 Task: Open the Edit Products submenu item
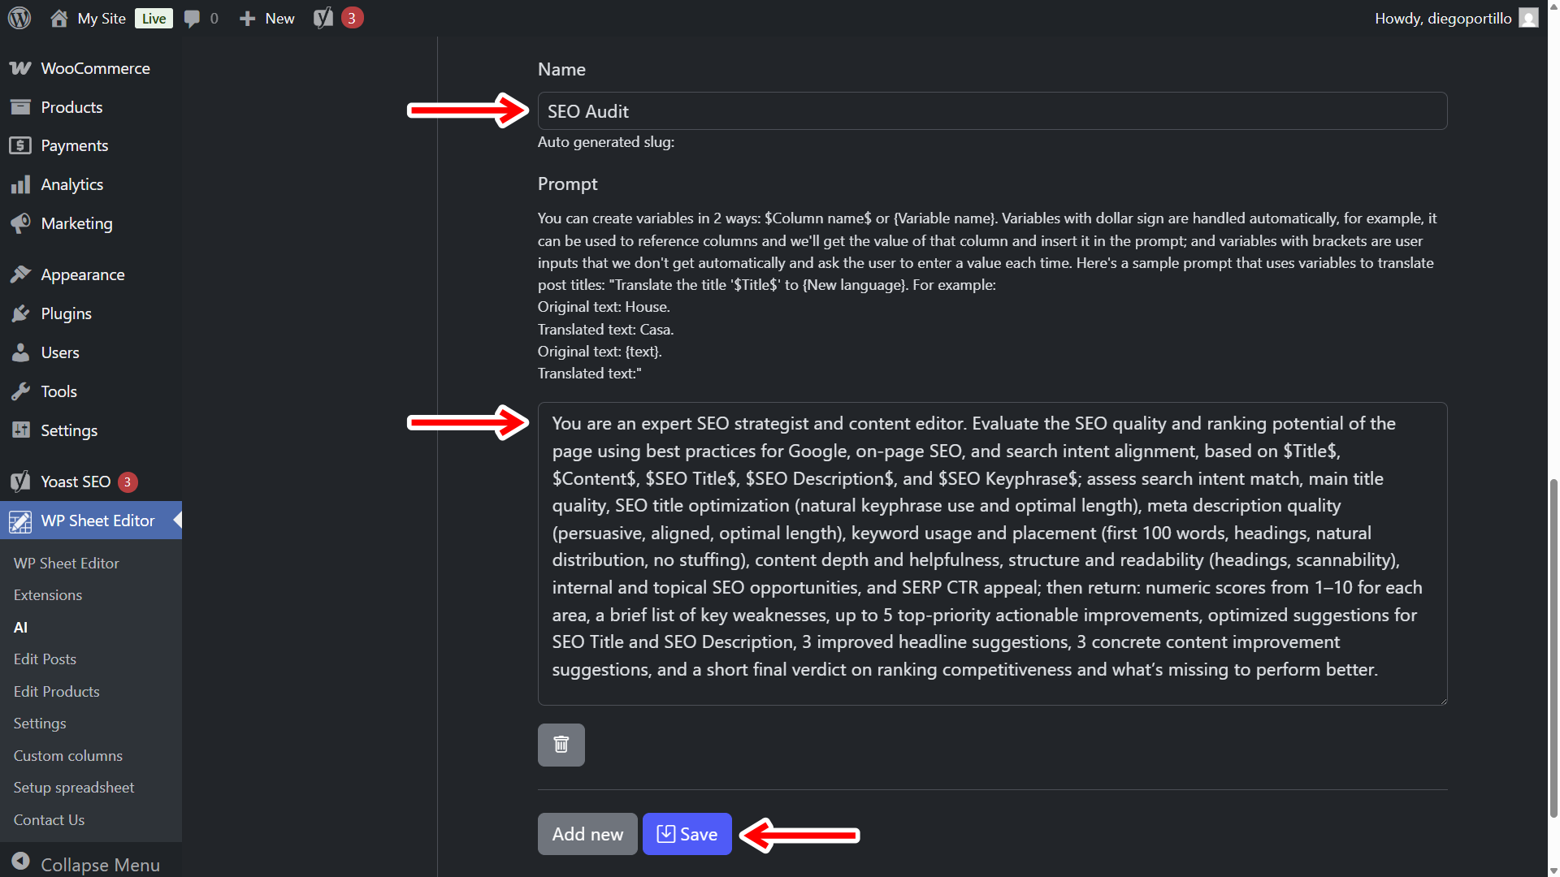click(57, 691)
